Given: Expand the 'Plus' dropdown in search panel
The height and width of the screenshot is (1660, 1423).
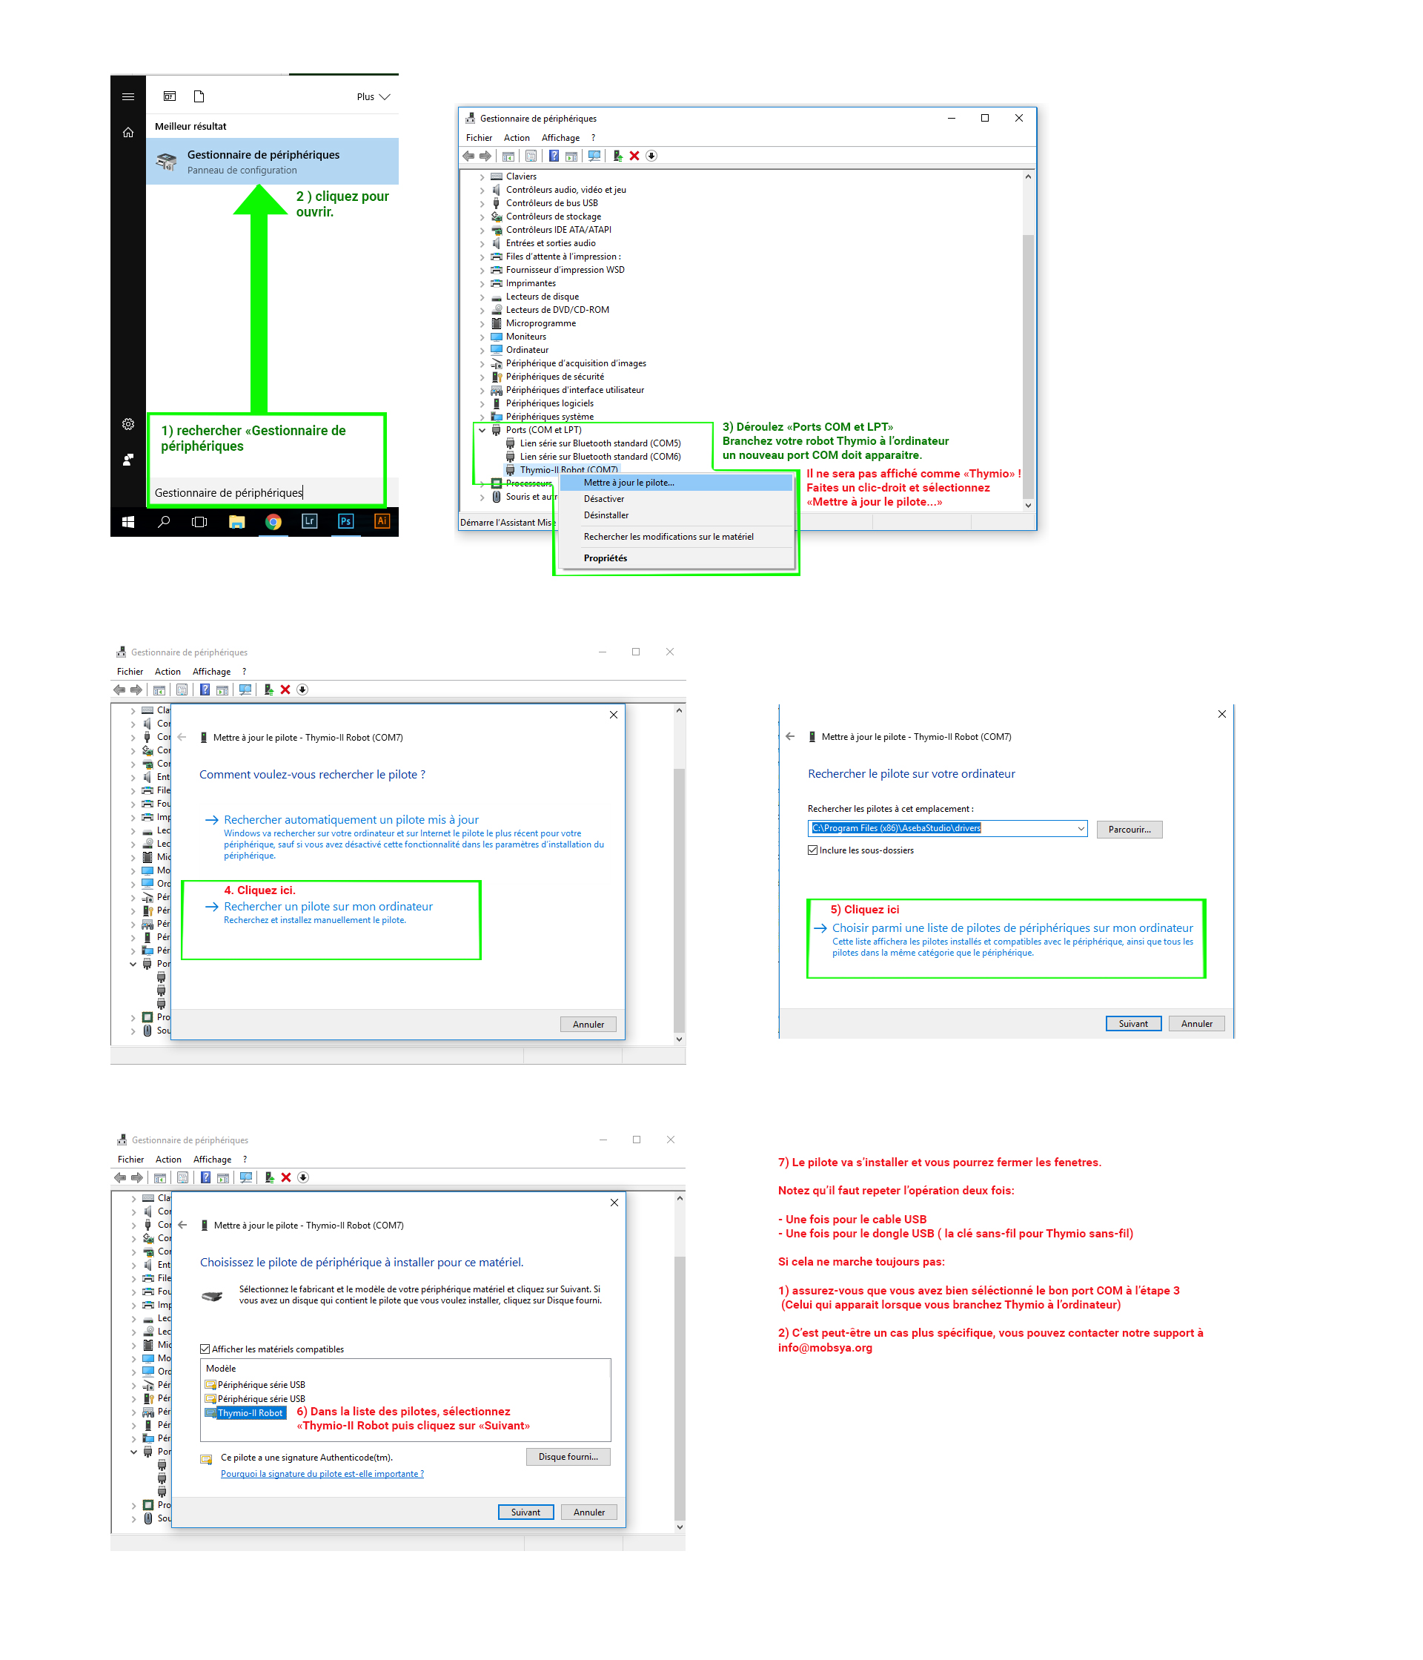Looking at the screenshot, I should click(x=374, y=97).
